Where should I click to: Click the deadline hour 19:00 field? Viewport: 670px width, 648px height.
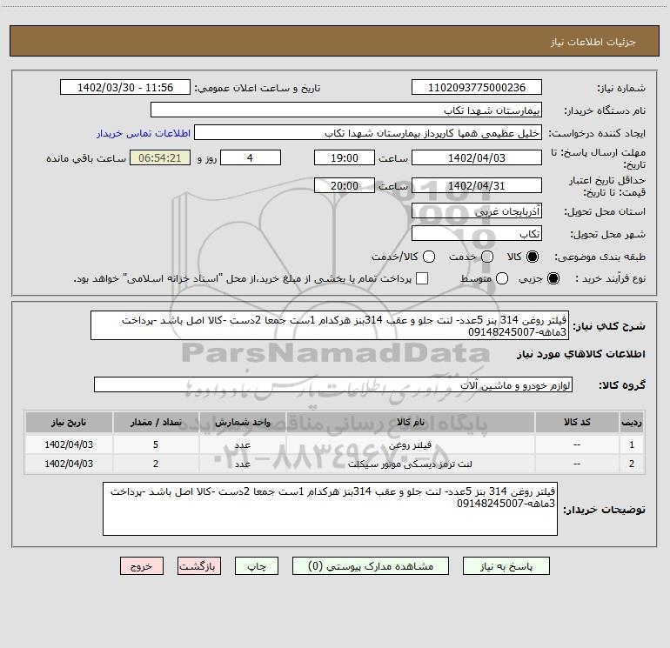coord(345,157)
